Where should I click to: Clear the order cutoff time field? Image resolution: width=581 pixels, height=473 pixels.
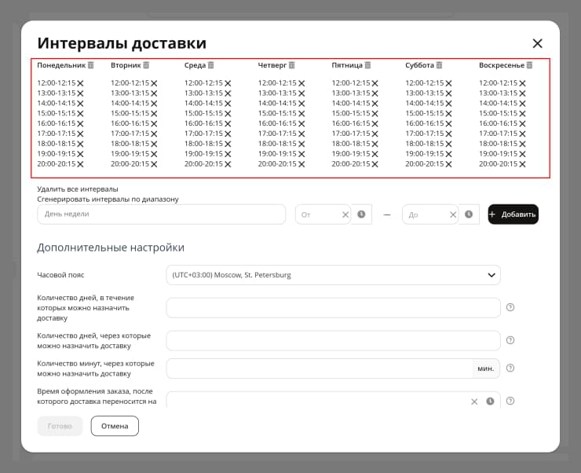(x=474, y=401)
